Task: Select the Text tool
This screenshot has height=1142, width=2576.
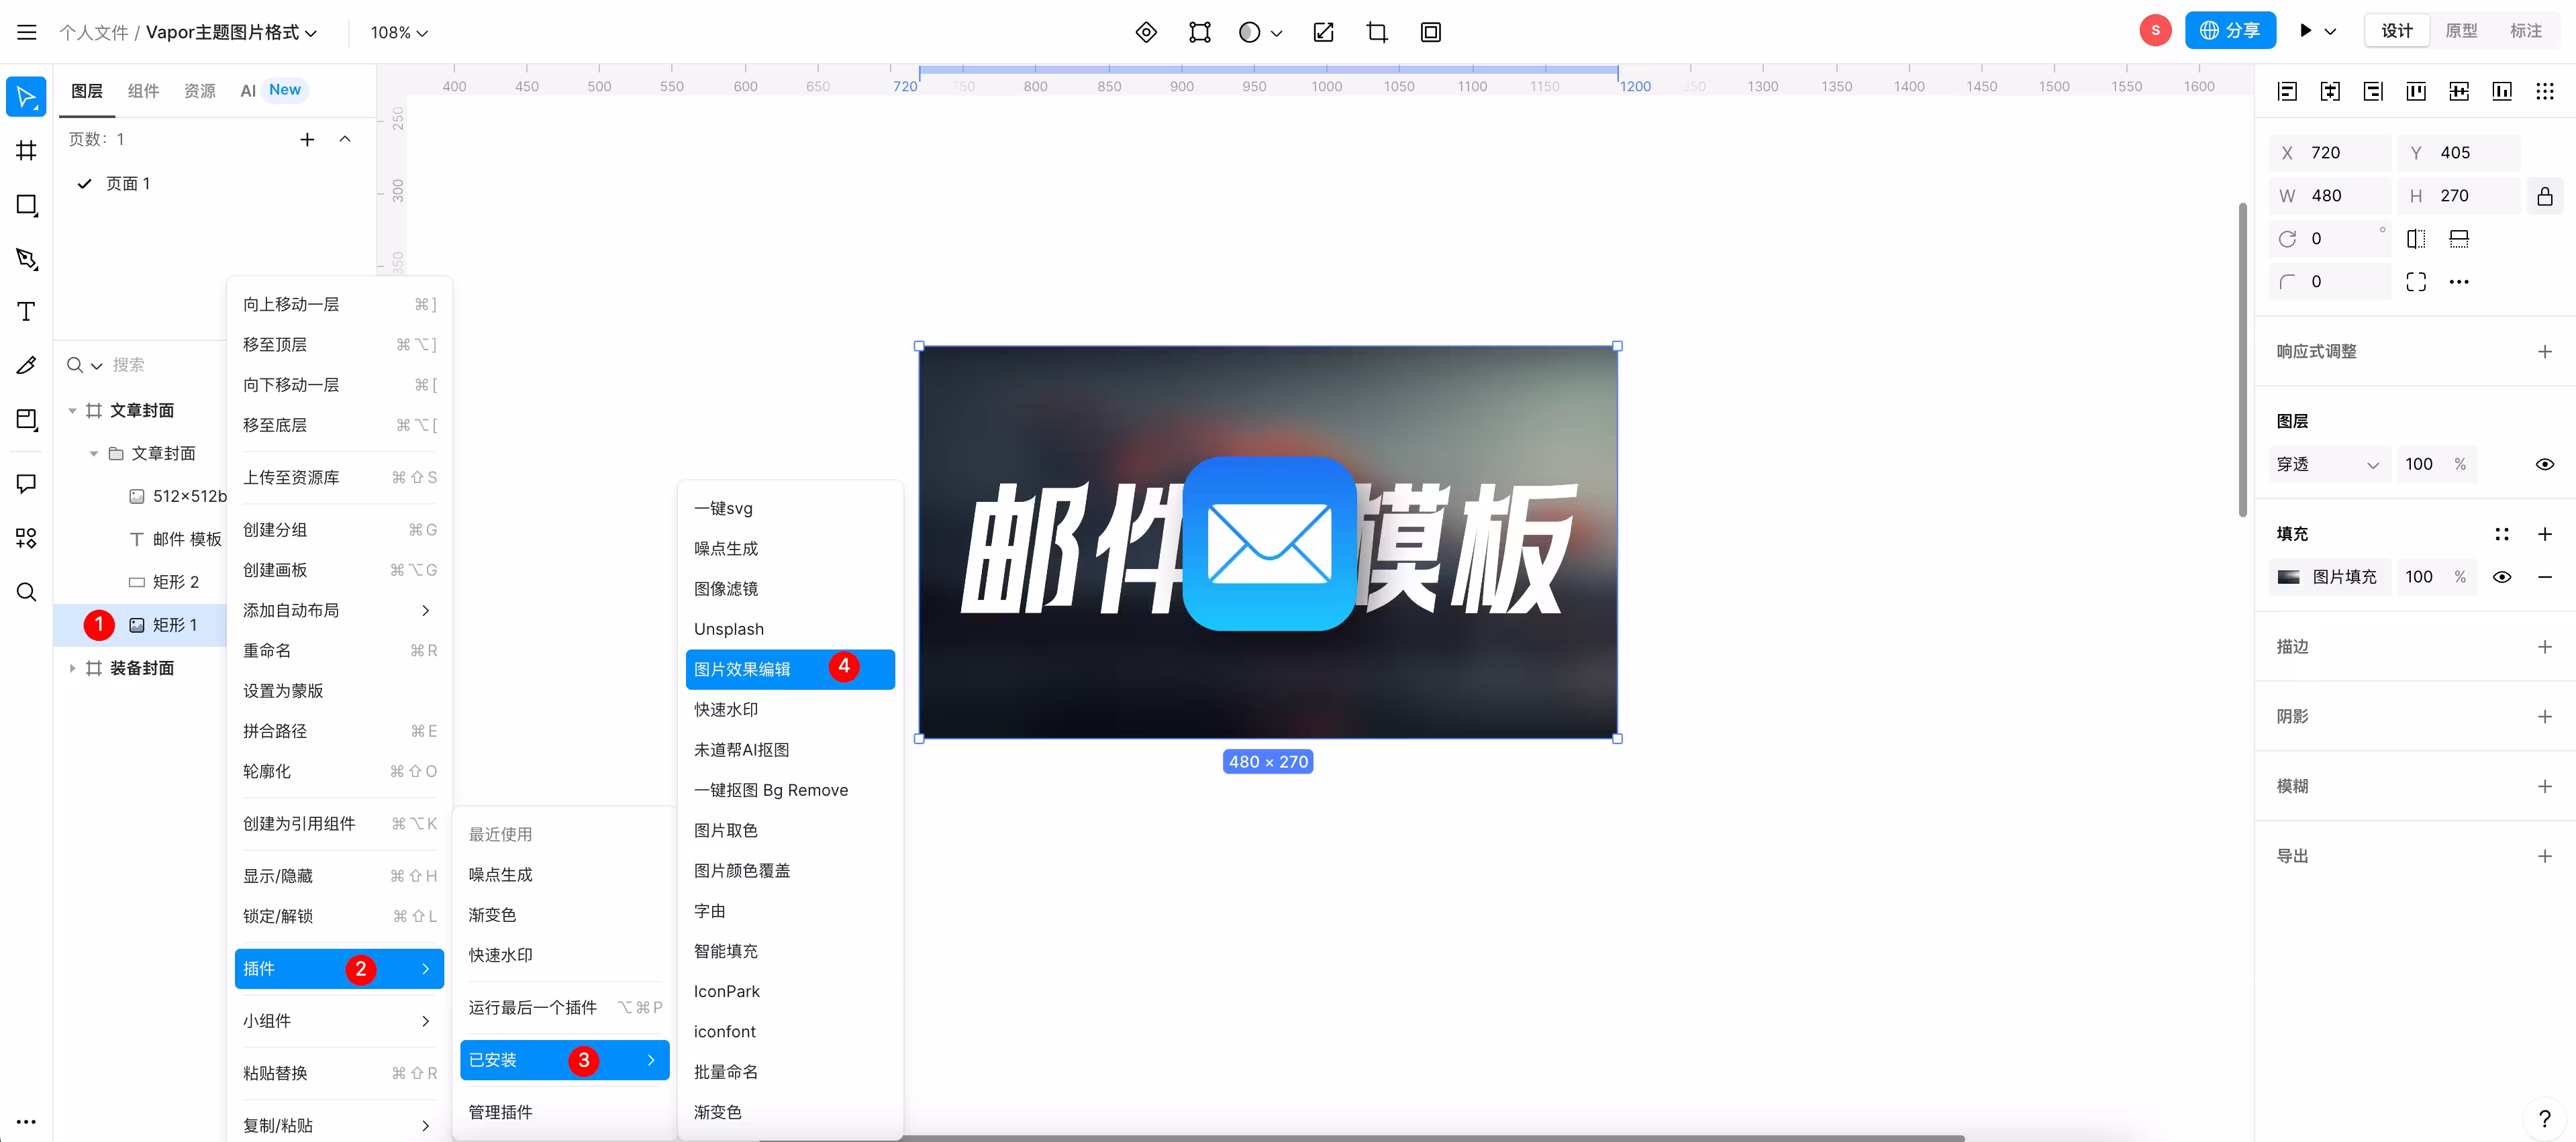Action: click(27, 312)
